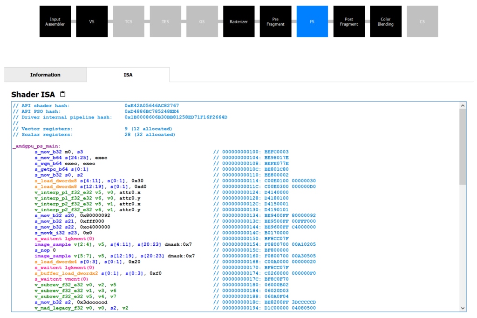Select the Color Blending stage
Viewport: 477px width, 318px height.
point(386,21)
